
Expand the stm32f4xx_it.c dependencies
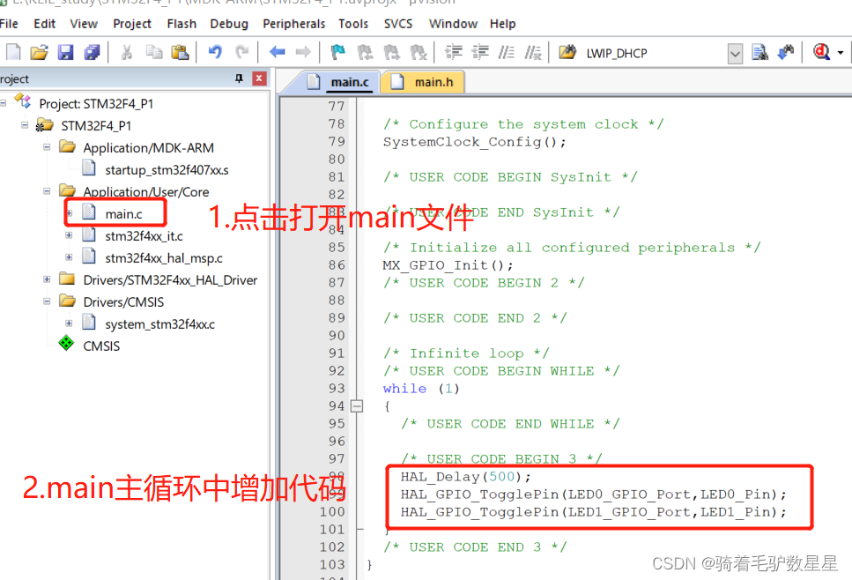pyautogui.click(x=69, y=234)
